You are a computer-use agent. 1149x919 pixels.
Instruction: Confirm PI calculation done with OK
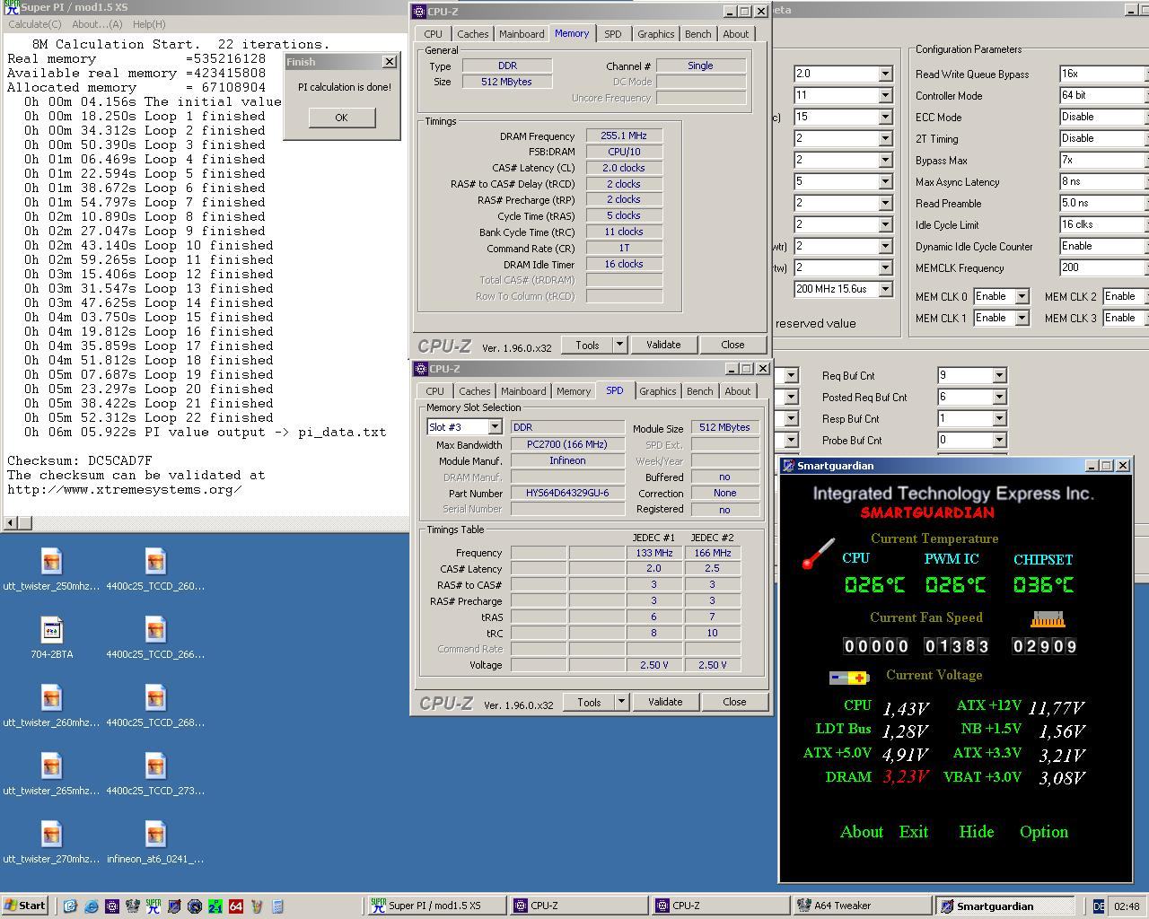[x=341, y=118]
